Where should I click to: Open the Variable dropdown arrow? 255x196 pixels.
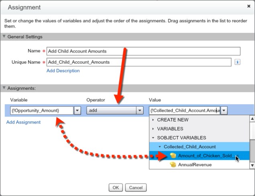(x=77, y=111)
